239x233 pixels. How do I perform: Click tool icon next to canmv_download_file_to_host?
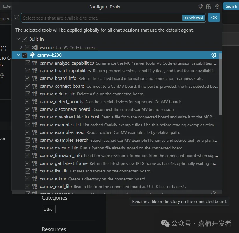[34, 117]
